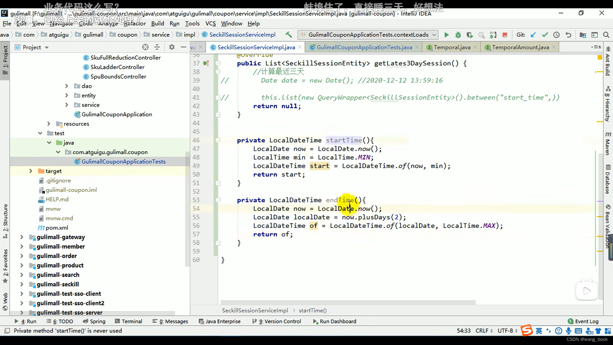Screen dimensions: 613x345
Task: Click the UTF-8 encoding status indicator
Action: pos(505,331)
